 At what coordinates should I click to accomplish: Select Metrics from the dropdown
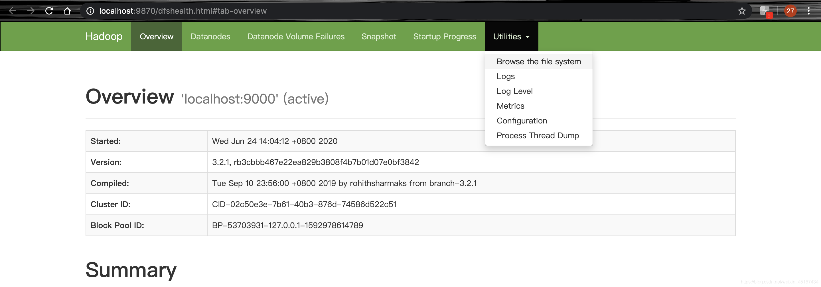539,106
